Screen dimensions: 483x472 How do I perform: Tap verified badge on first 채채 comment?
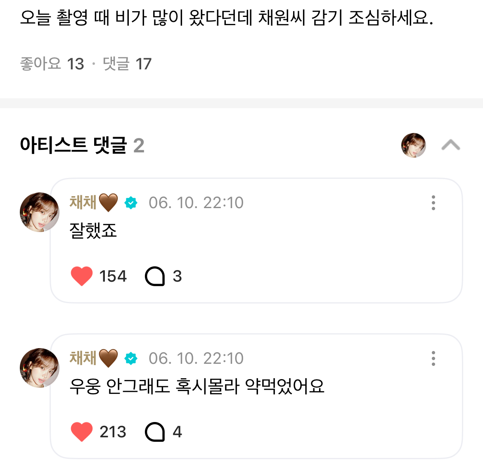click(131, 203)
